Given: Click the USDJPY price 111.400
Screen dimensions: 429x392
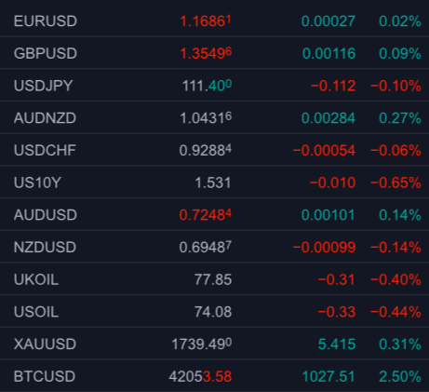Looking at the screenshot, I should pos(207,86).
